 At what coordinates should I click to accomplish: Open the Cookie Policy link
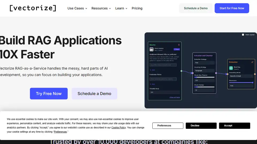pos(119,128)
